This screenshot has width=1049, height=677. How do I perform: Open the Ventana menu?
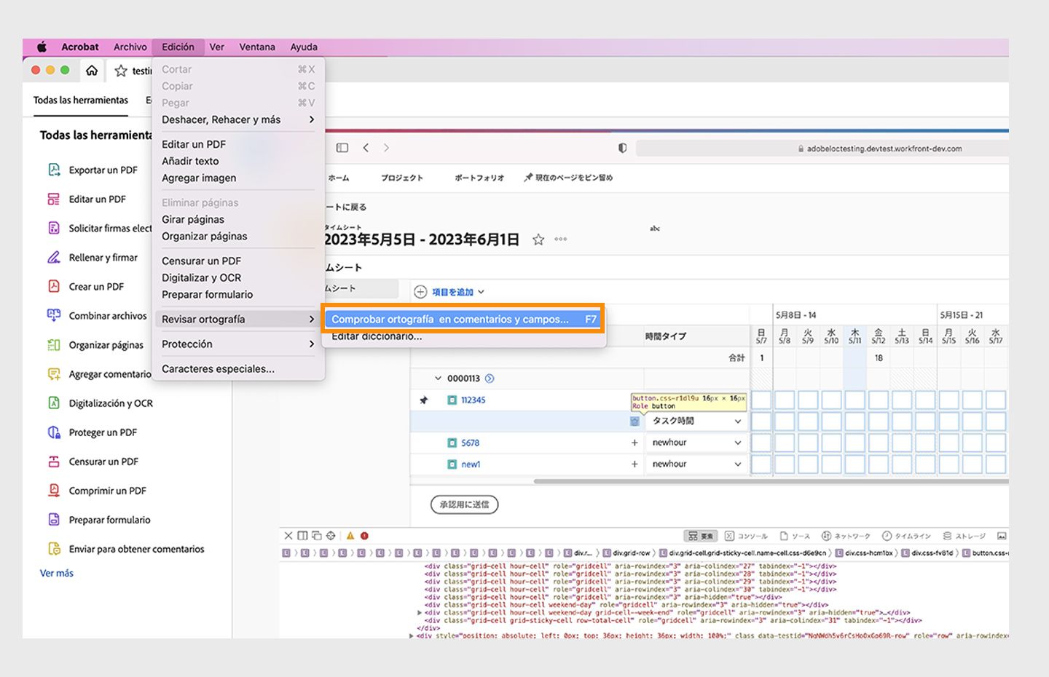[x=257, y=47]
